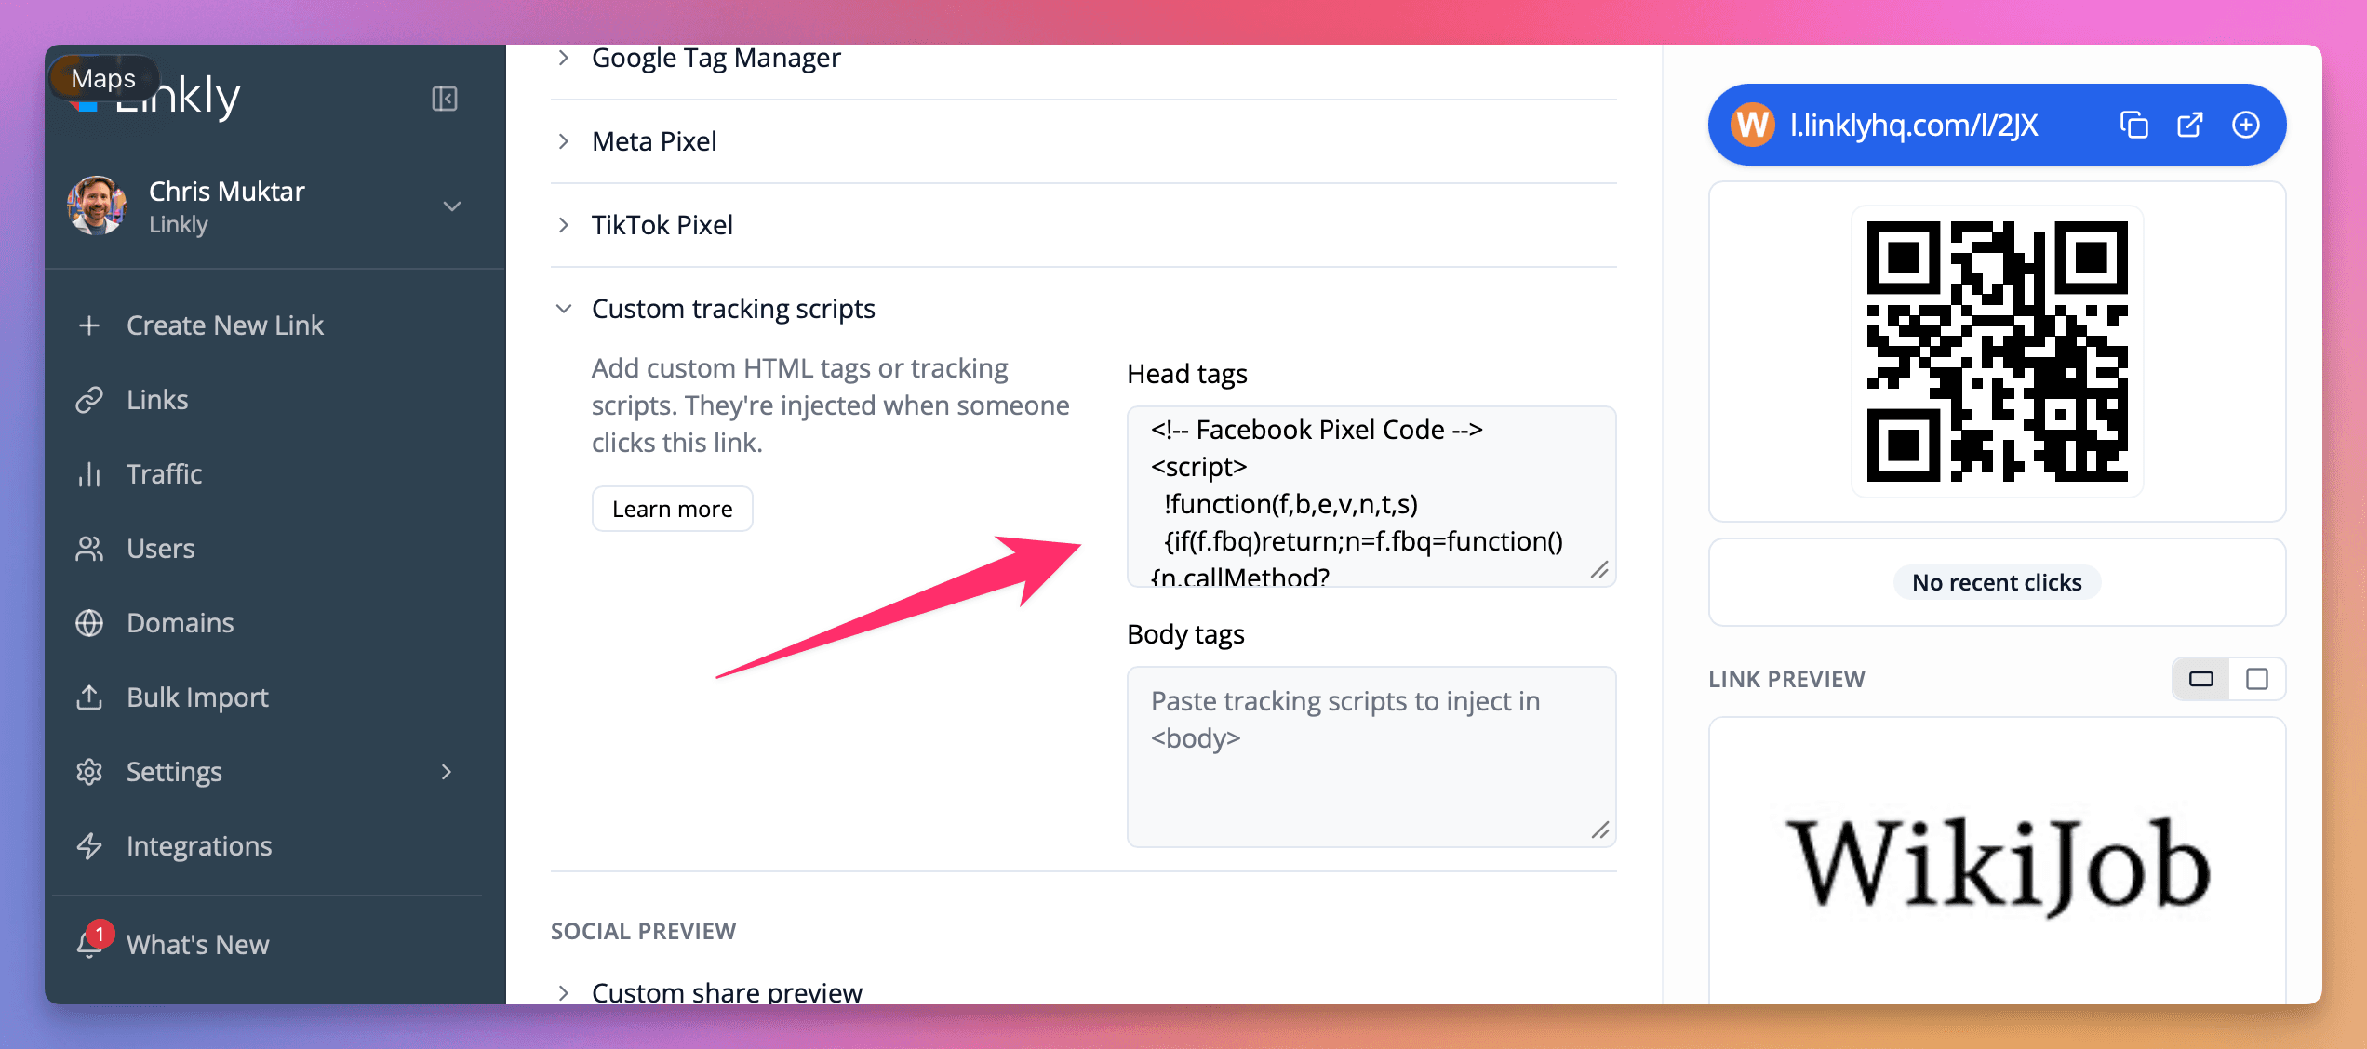The image size is (2367, 1049).
Task: Open the short link in a new tab icon
Action: [2190, 125]
